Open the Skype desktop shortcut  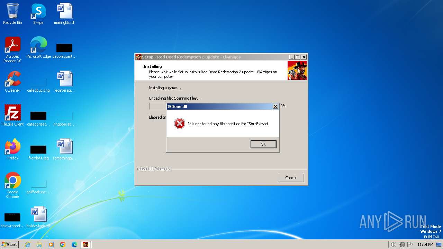[38, 14]
